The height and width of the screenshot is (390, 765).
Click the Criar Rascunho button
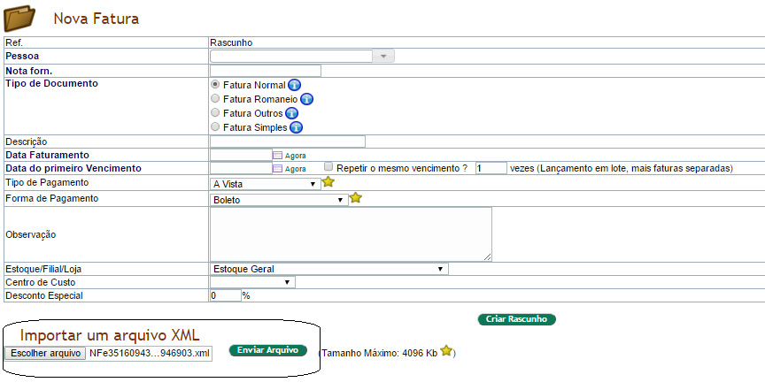point(517,319)
